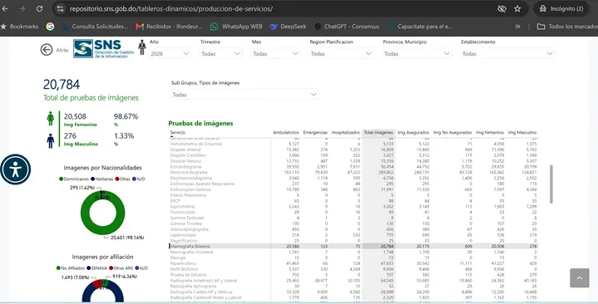Screen dimensions: 598x304
Task: Click the green female figure icon
Action: click(51, 119)
